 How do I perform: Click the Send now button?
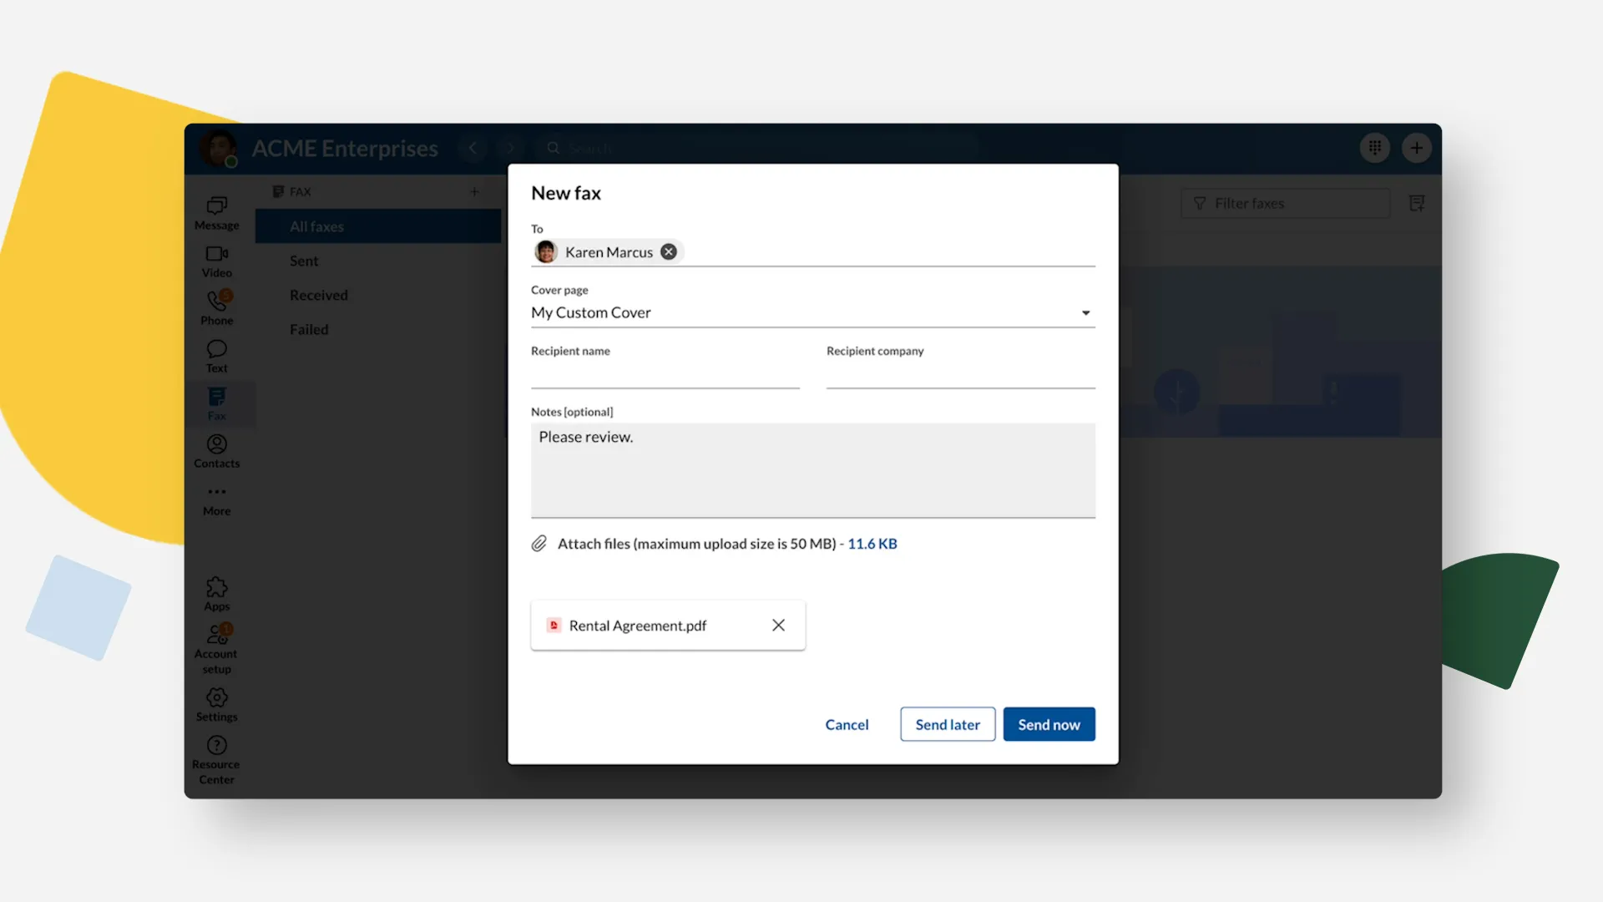click(x=1049, y=724)
